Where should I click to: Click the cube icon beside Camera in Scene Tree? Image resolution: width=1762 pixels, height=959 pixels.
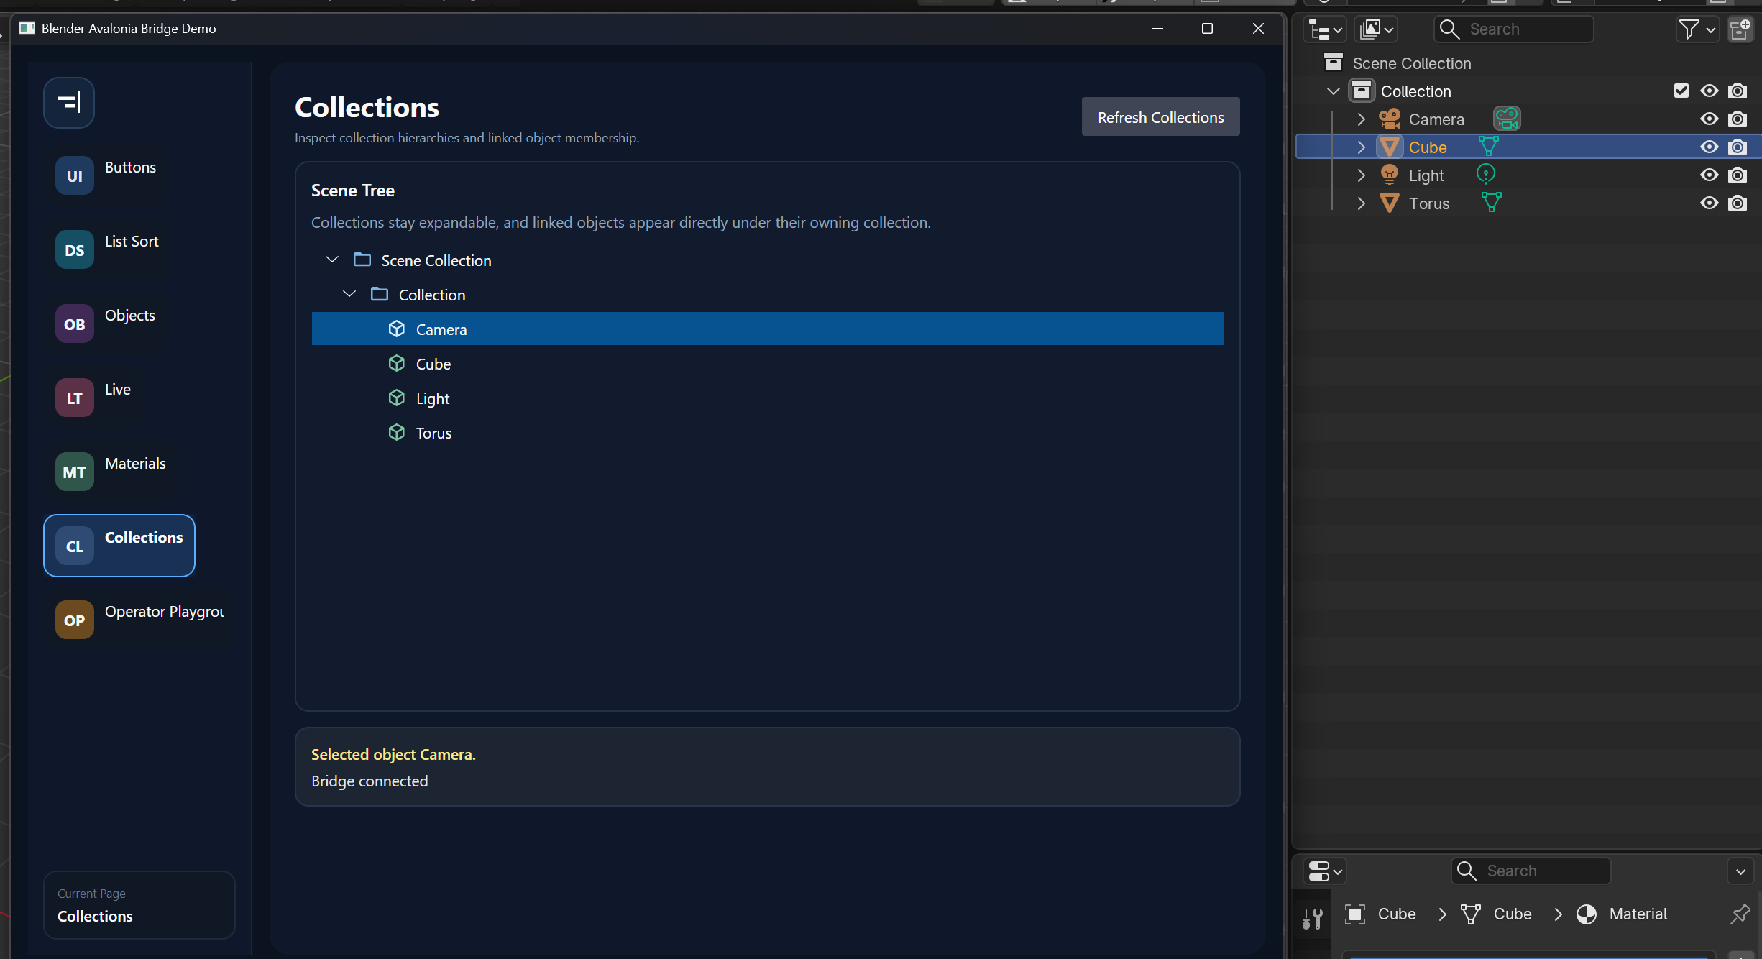pyautogui.click(x=397, y=329)
